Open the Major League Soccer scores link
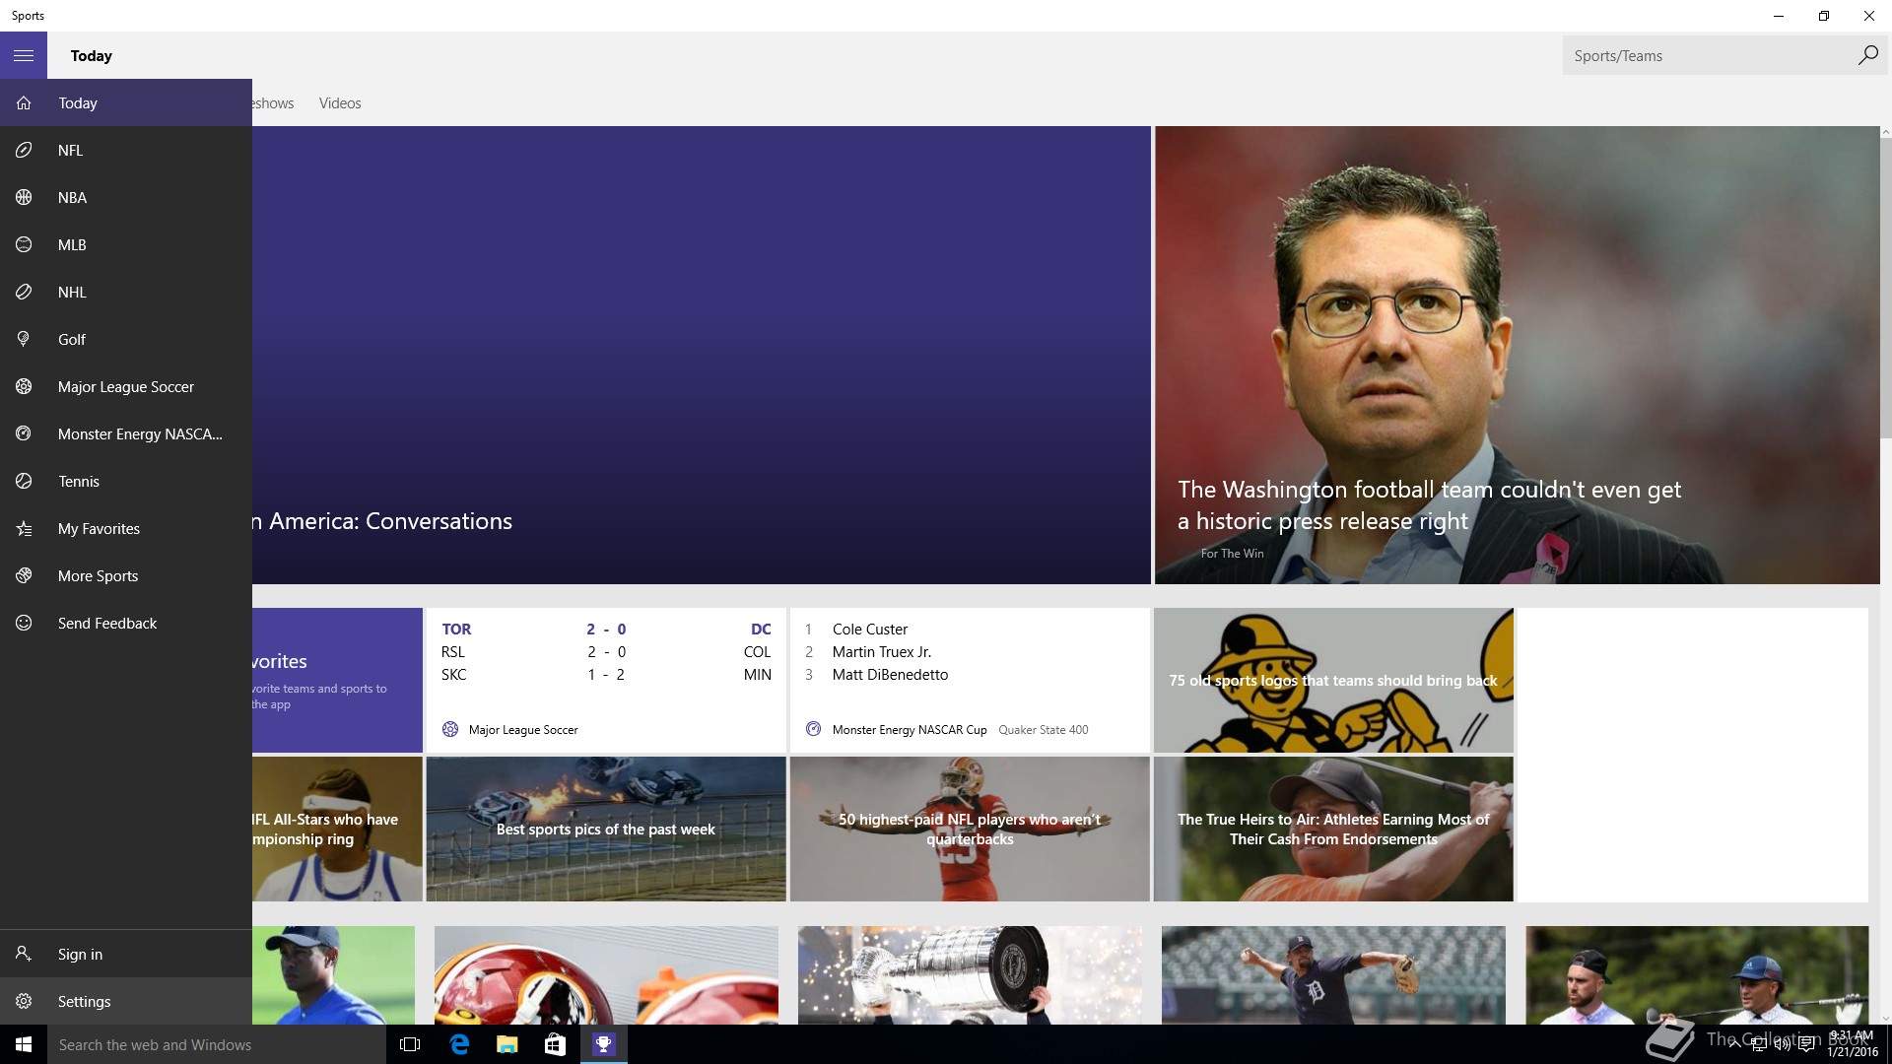1892x1064 pixels. [523, 729]
